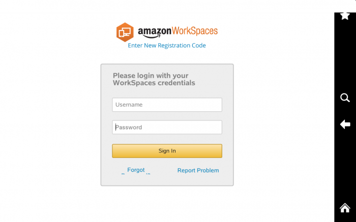Viewport: 356px width, 222px height.
Task: Click 'WorkSpaces credentials' heading line
Action: pos(154,83)
